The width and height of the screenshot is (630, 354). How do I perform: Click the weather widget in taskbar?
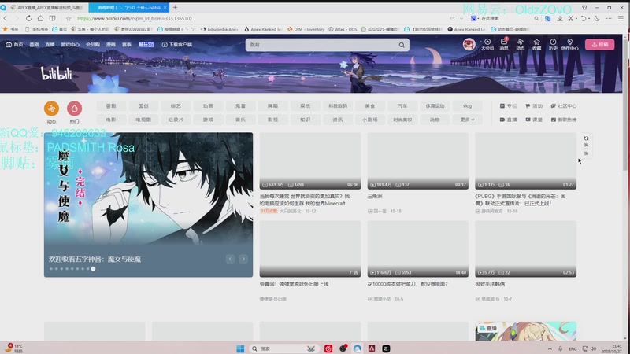pos(13,348)
